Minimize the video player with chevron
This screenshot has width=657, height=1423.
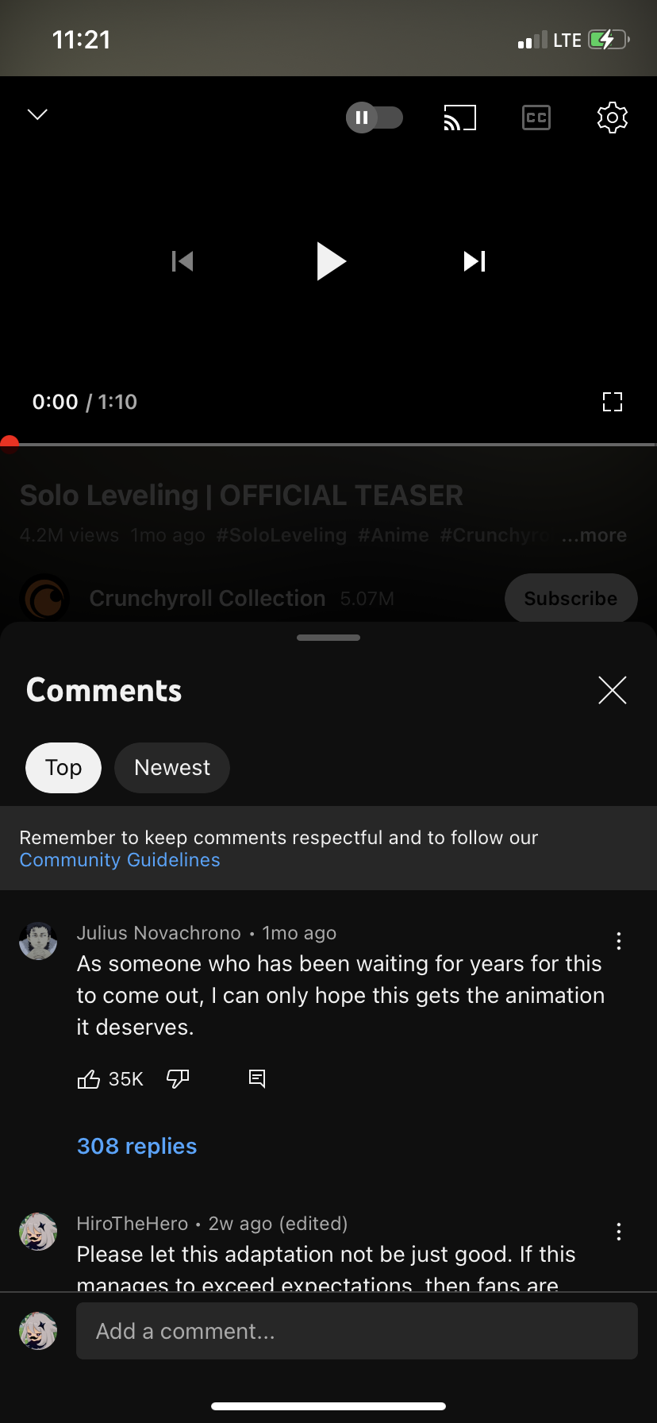click(37, 115)
